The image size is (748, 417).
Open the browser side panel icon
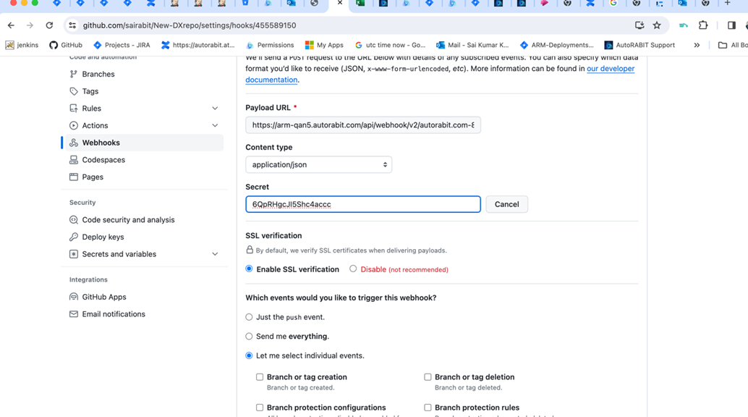click(x=731, y=25)
